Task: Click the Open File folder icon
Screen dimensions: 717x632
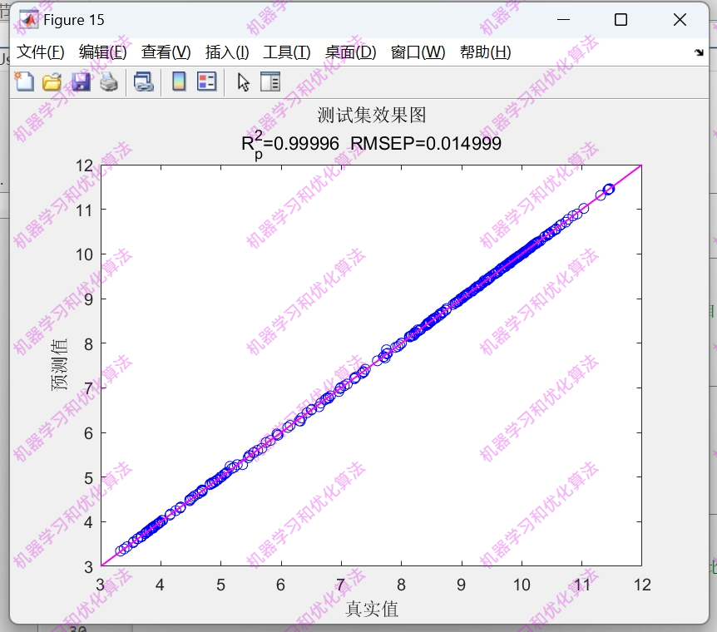Action: (x=52, y=82)
